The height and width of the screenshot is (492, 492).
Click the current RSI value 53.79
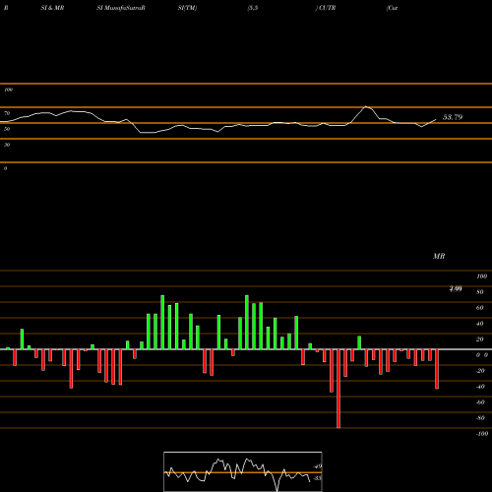point(453,117)
